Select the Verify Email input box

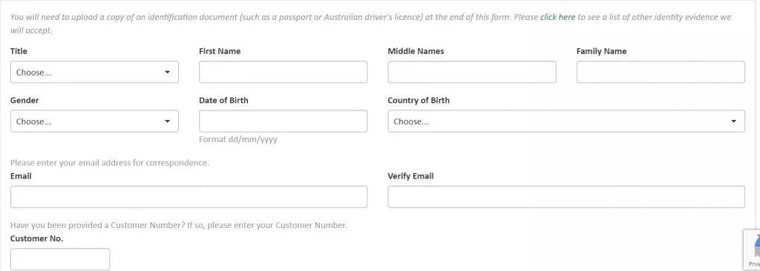tap(566, 197)
